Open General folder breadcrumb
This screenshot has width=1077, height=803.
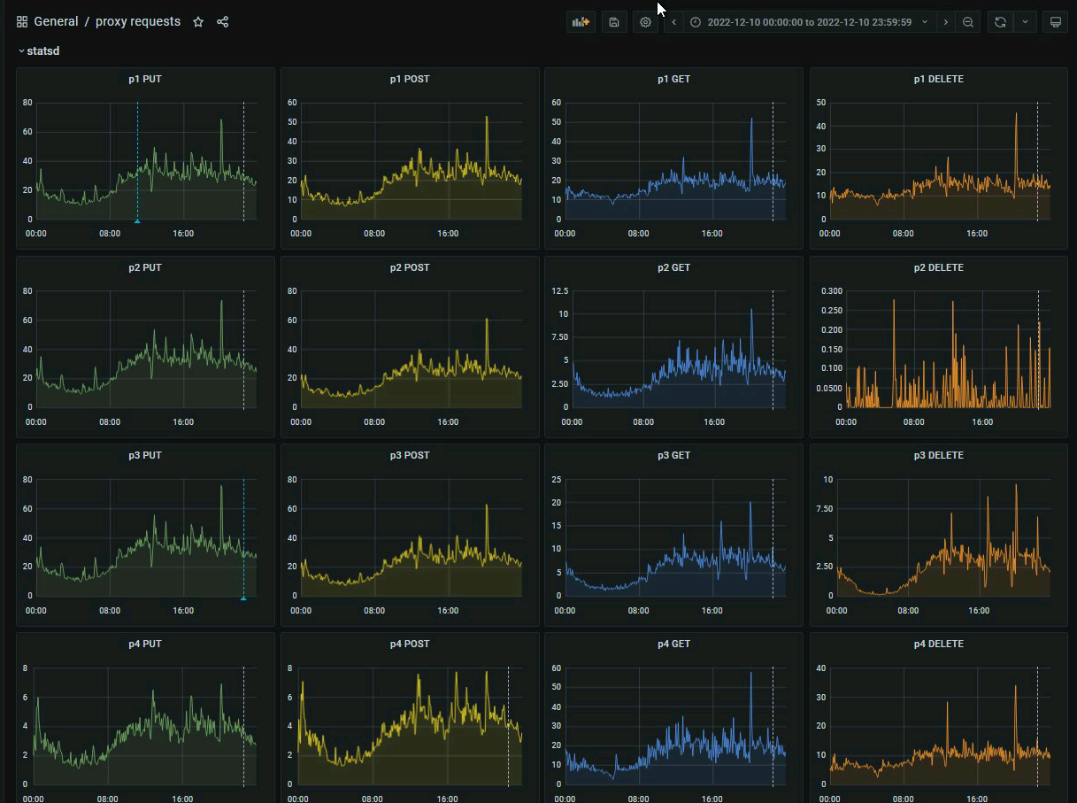56,22
